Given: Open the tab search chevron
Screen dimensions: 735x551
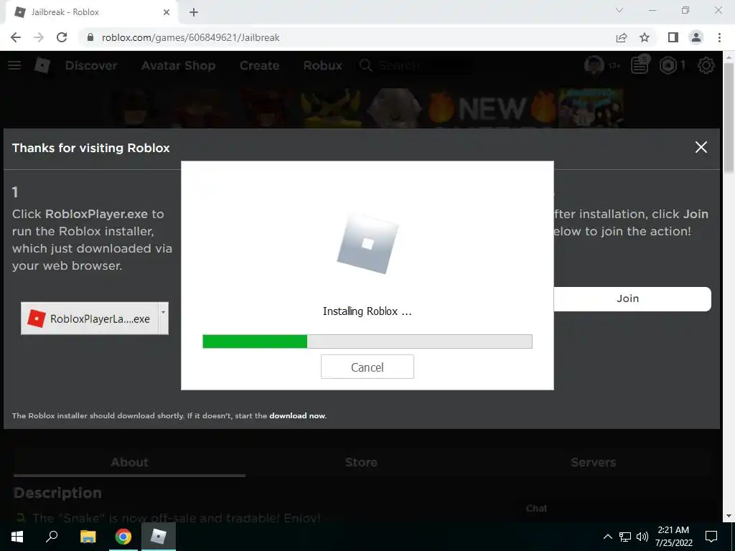Looking at the screenshot, I should [619, 10].
